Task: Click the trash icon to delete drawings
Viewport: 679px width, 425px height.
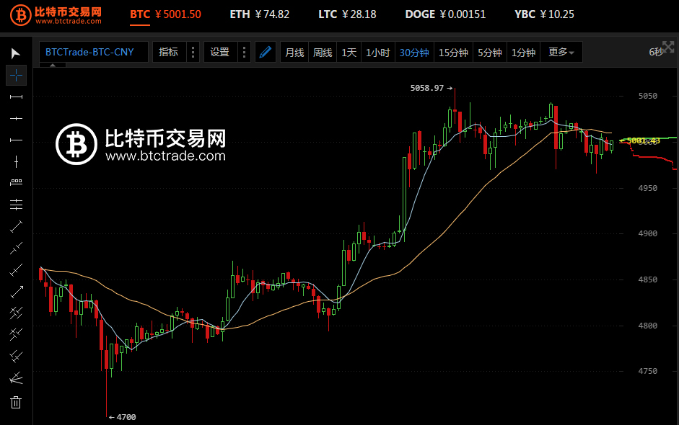Action: click(x=16, y=403)
